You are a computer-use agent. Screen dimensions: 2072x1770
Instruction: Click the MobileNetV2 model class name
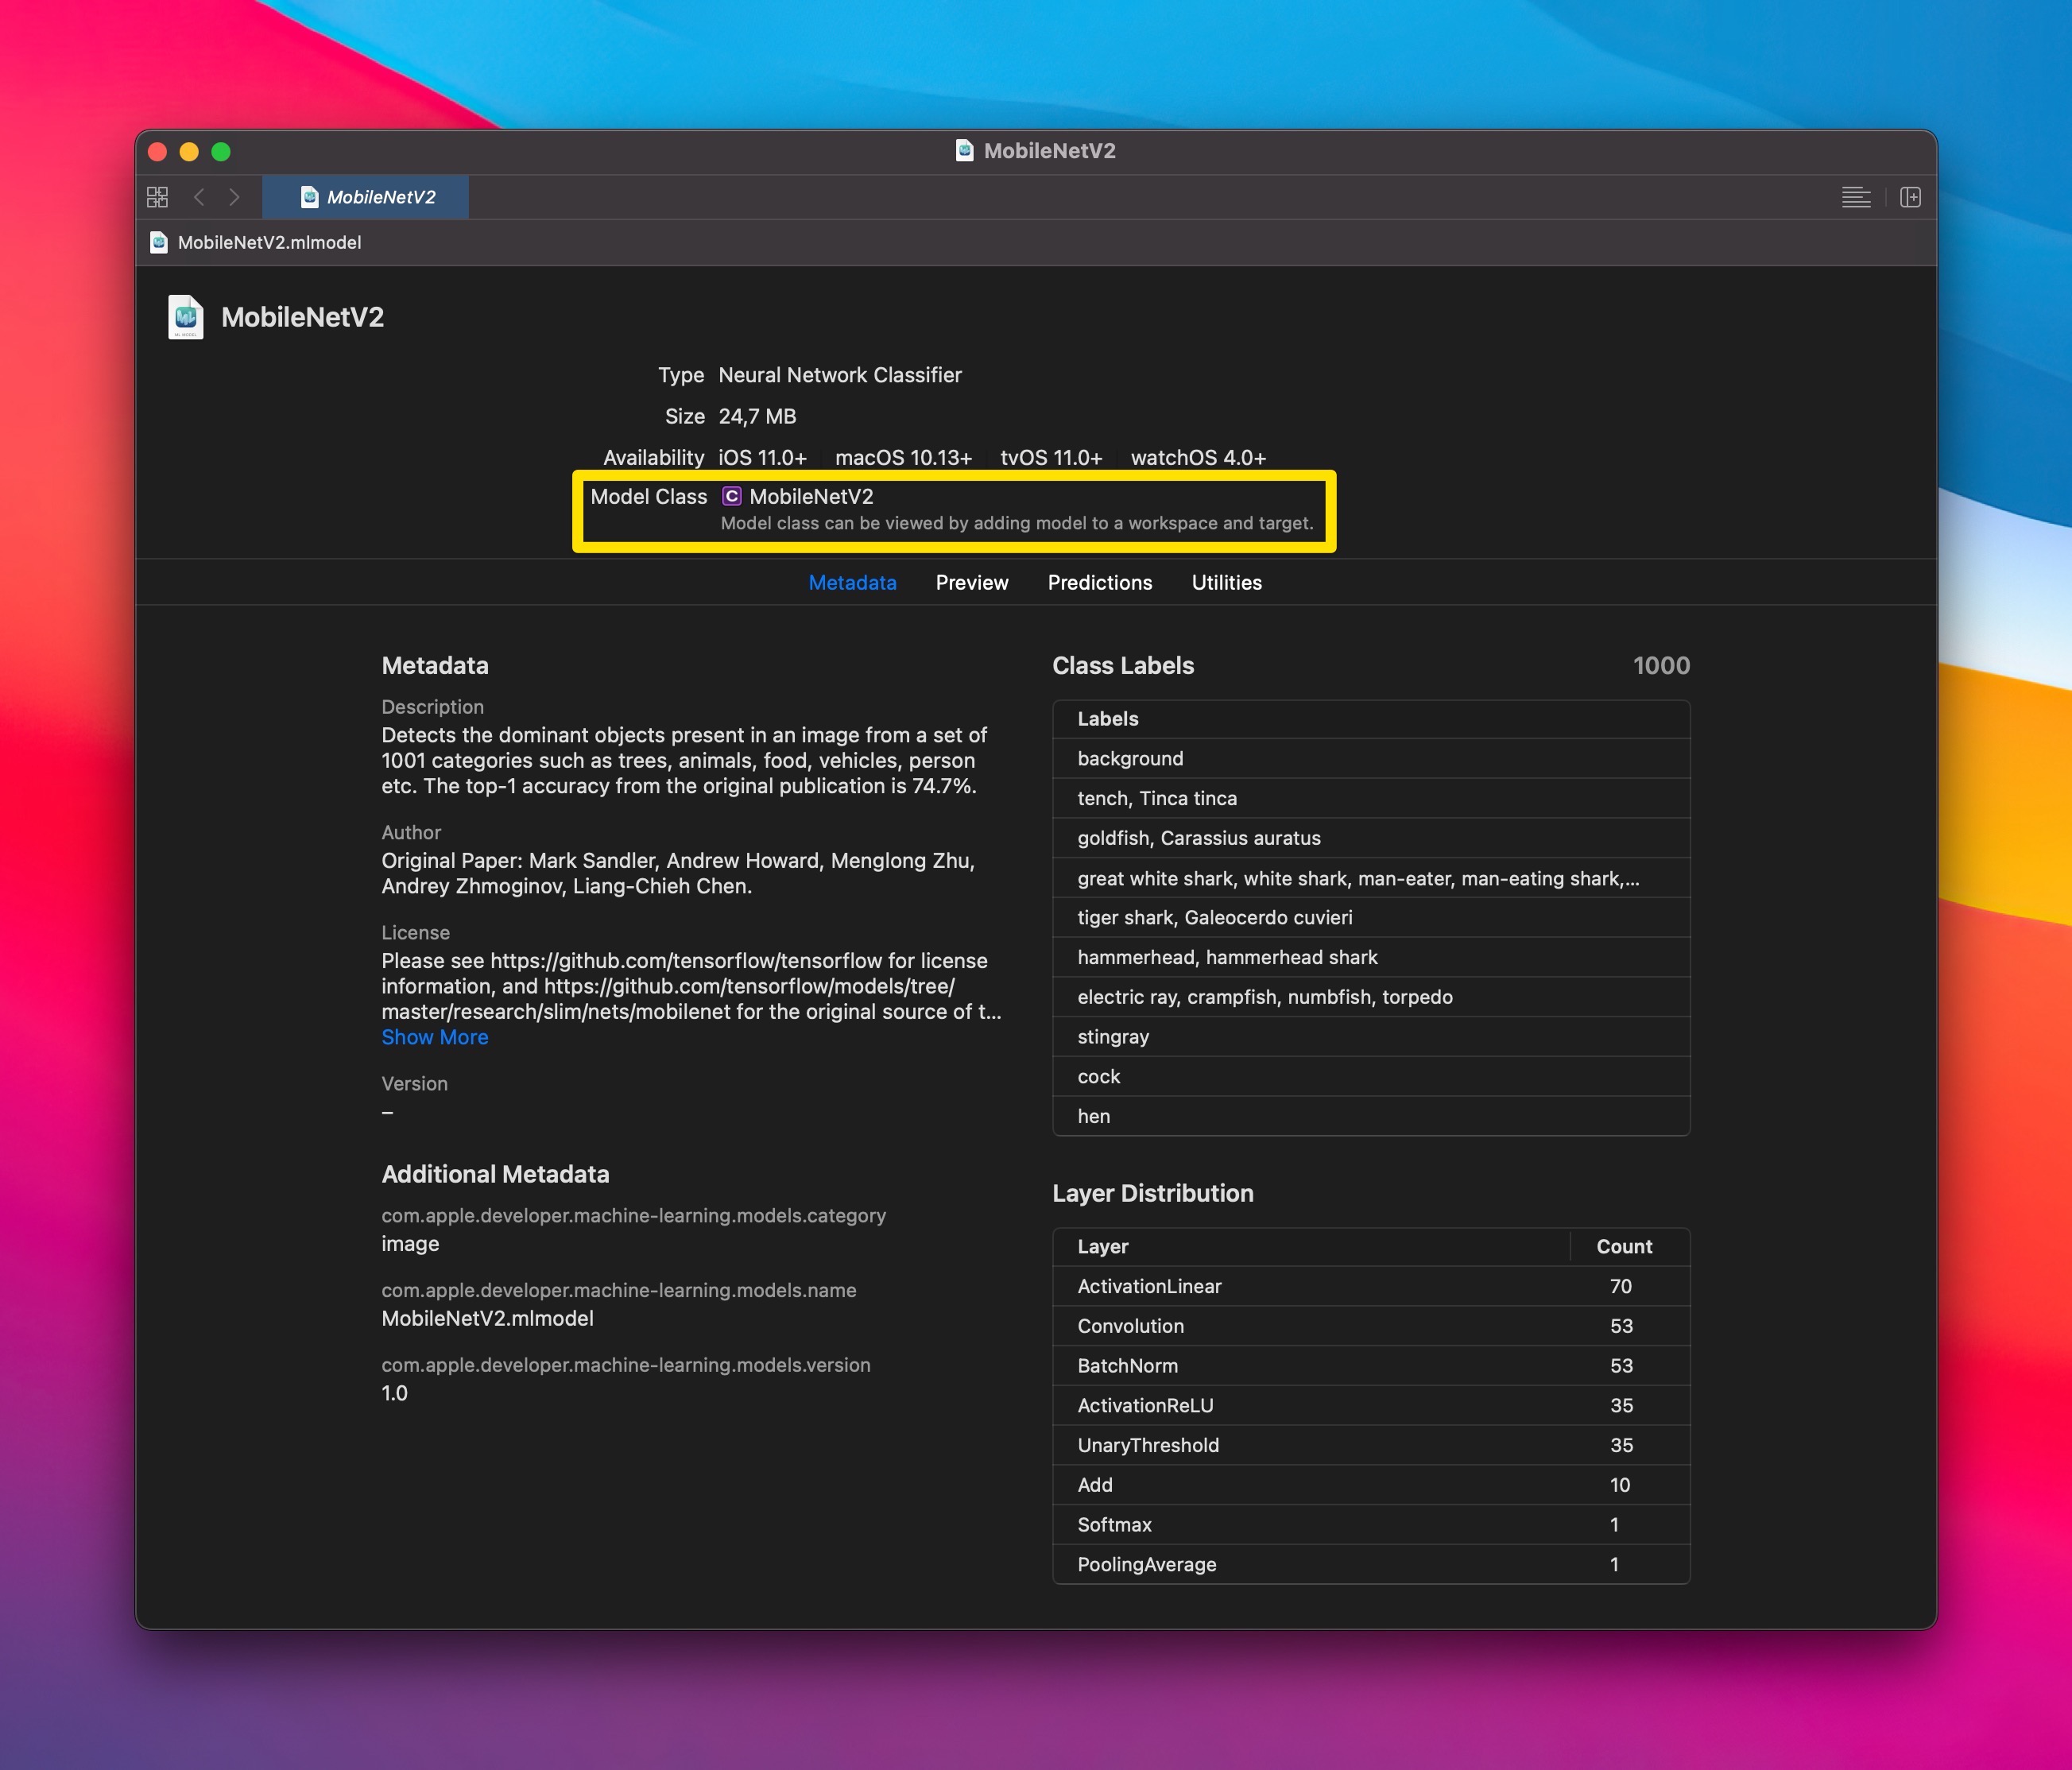point(811,496)
